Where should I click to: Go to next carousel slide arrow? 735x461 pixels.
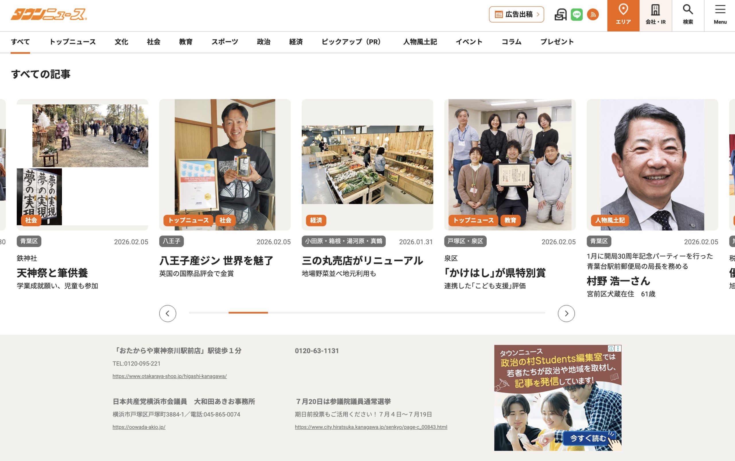(x=566, y=314)
